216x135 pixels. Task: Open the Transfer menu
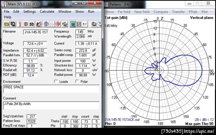click(179, 12)
